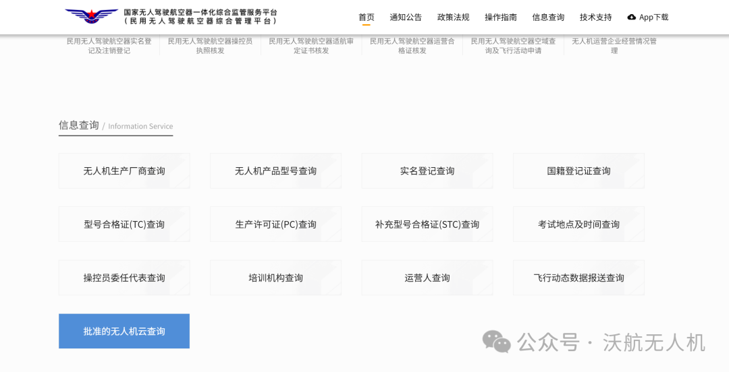Go to 通知公告 in the top menu
This screenshot has height=372, width=729.
pyautogui.click(x=406, y=18)
